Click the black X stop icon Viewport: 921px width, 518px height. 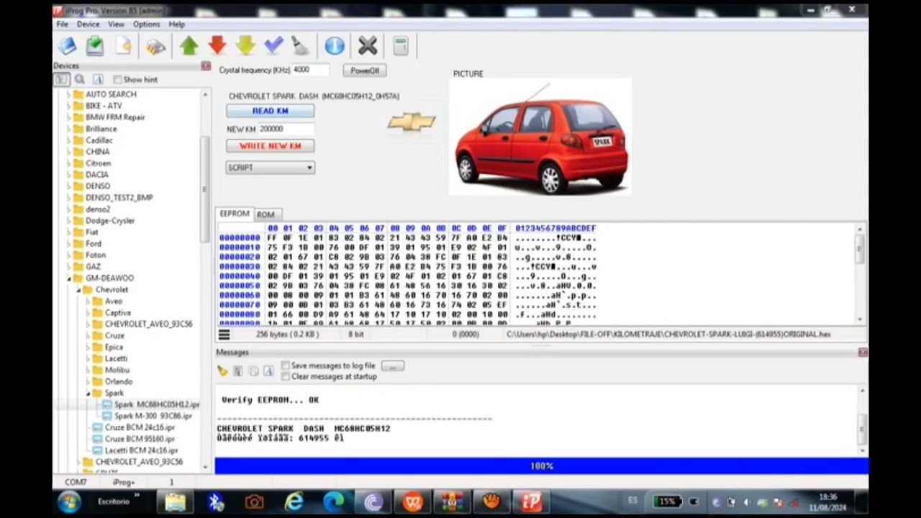(x=368, y=46)
